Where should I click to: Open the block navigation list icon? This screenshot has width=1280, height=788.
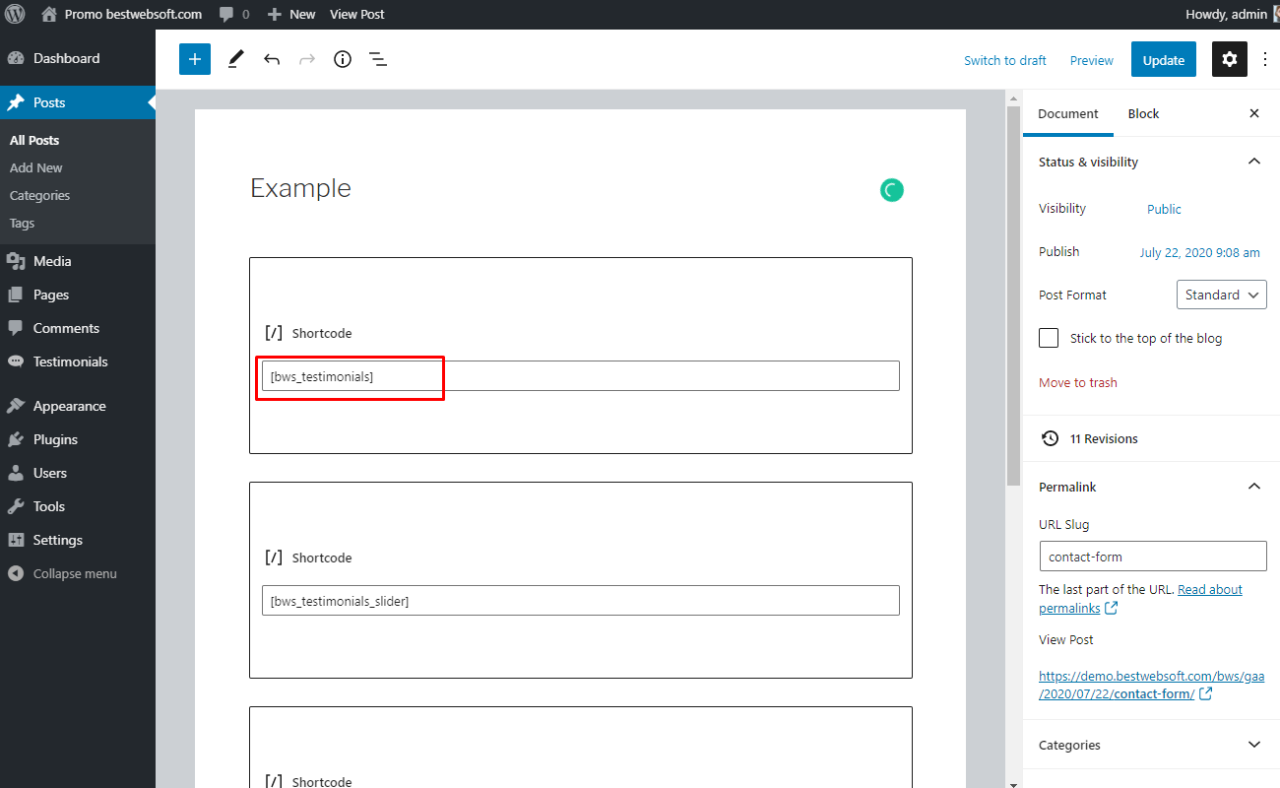tap(378, 59)
